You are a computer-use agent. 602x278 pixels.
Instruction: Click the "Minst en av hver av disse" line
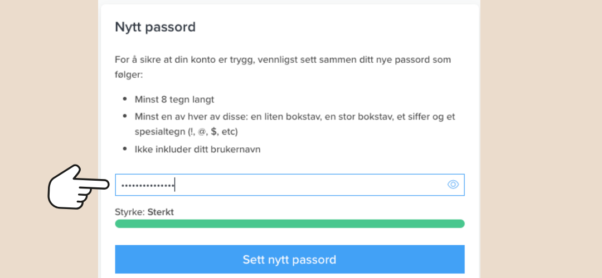(x=295, y=116)
